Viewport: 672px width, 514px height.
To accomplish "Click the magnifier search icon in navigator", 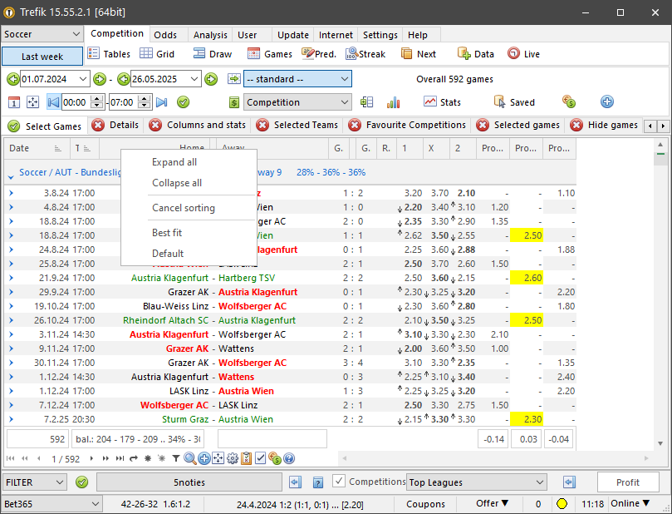I will (190, 458).
